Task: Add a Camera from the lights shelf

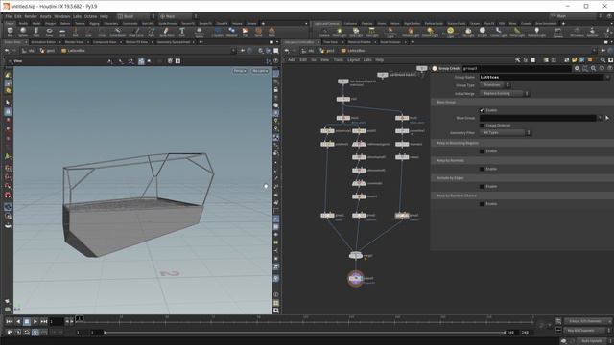Action: pyautogui.click(x=324, y=32)
